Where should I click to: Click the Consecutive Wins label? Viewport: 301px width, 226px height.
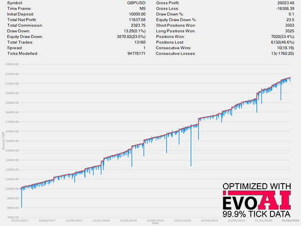click(x=174, y=48)
